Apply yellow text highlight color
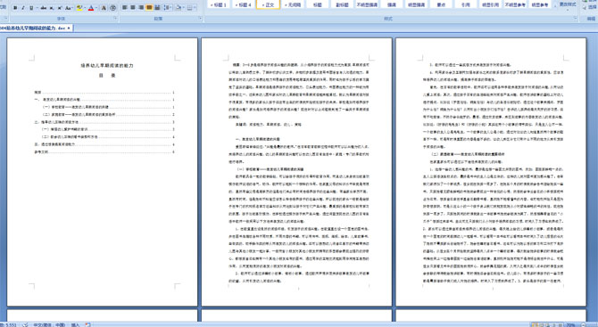 coord(79,8)
